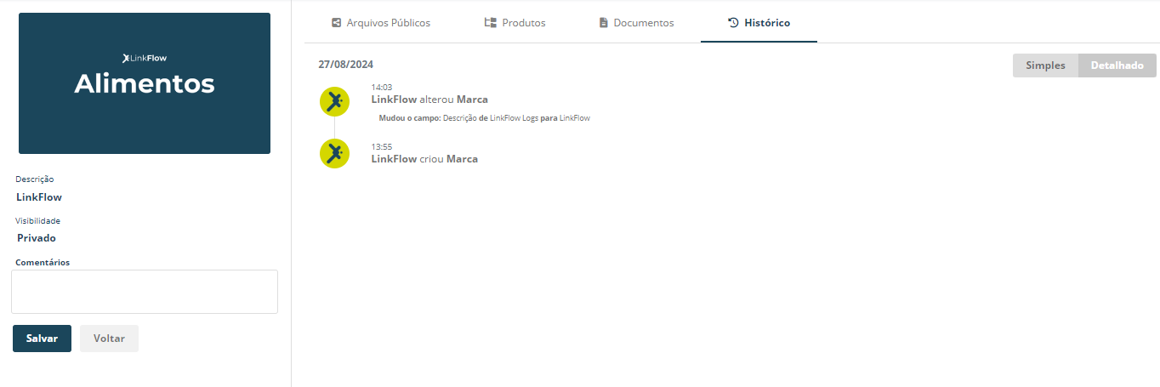Screen dimensions: 1160x387
Task: Click the "Mudou o campo" change detail line
Action: pyautogui.click(x=484, y=118)
